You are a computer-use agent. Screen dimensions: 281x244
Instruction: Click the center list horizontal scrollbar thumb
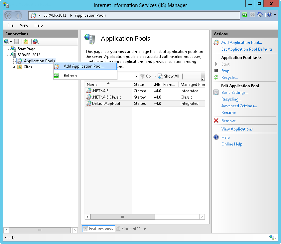click(x=123, y=217)
